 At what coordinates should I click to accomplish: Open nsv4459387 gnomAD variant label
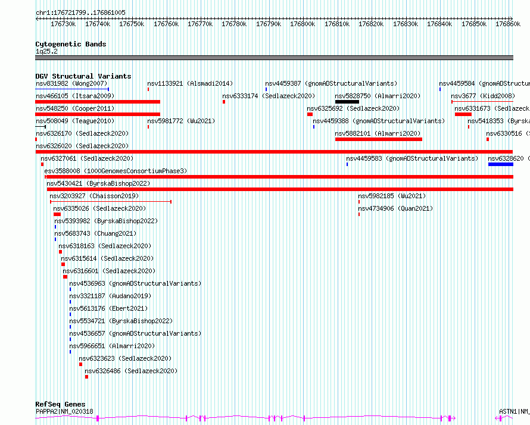(x=331, y=83)
